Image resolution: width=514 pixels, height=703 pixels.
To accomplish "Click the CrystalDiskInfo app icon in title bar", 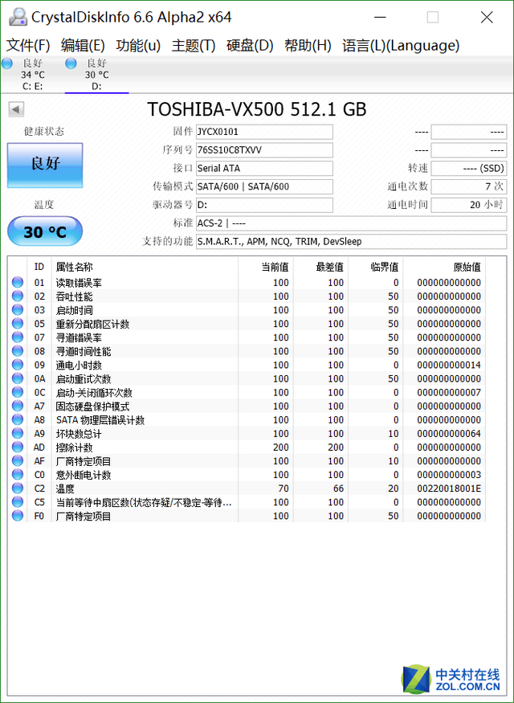I will [18, 18].
